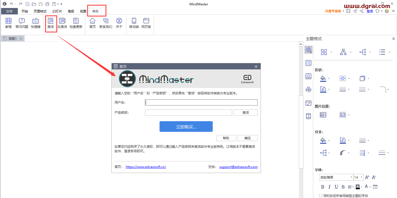Toggle underline in the Font panel
The image size is (397, 198).
point(336,187)
